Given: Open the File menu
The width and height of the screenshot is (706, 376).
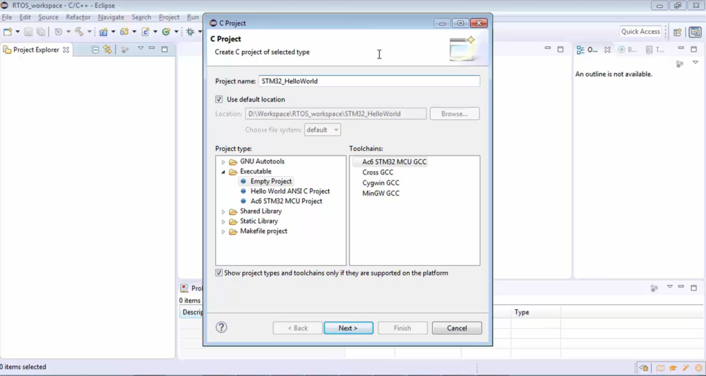Looking at the screenshot, I should pos(7,17).
